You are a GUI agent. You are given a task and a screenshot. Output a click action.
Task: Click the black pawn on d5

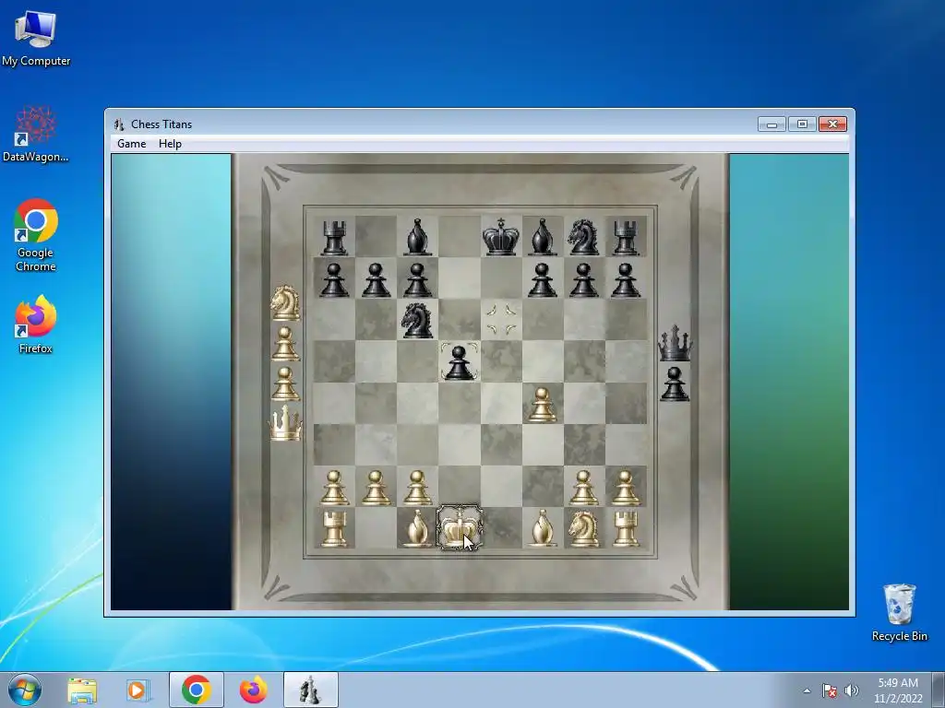pos(459,362)
